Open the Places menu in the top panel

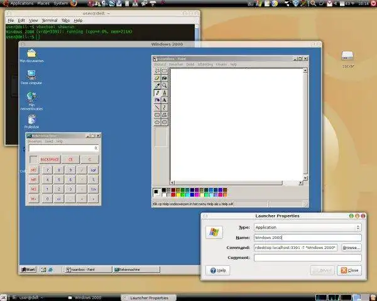click(43, 3)
